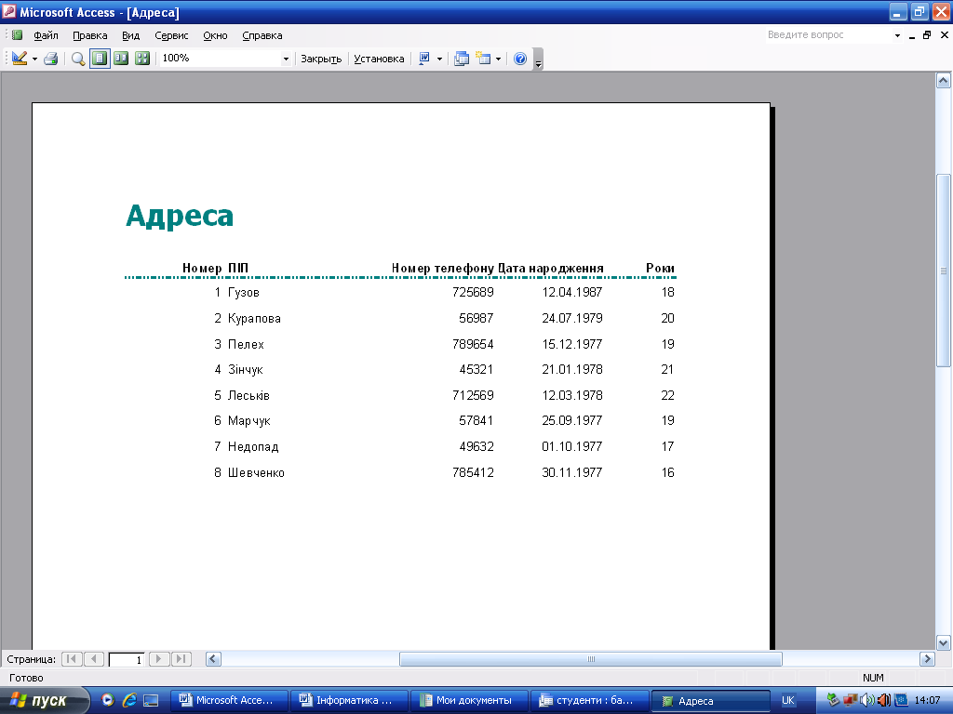Image resolution: width=953 pixels, height=714 pixels.
Task: Open toolbar options arrow
Action: click(539, 59)
